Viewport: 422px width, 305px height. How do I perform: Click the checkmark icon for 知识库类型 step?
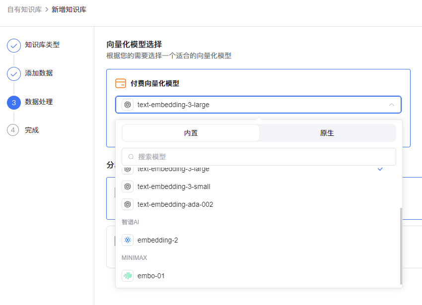(14, 46)
